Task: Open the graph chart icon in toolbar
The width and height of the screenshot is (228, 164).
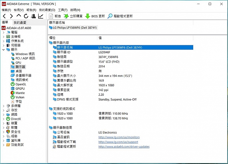Action: pos(41,16)
